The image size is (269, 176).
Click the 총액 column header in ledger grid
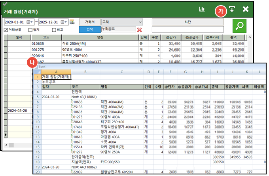tap(234, 37)
